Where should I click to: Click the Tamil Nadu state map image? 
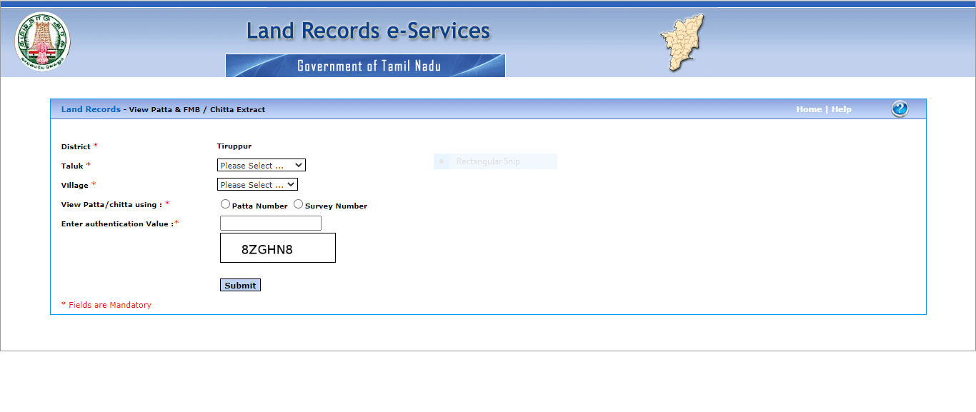[x=680, y=43]
